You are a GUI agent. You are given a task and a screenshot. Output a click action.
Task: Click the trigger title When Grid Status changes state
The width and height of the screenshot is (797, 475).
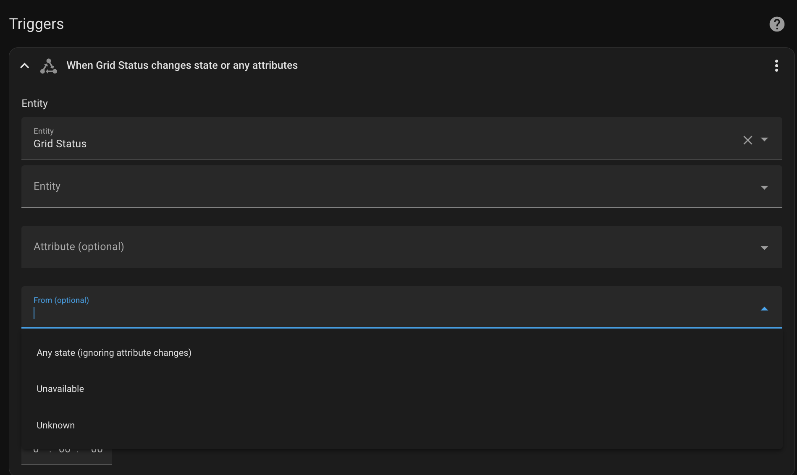pyautogui.click(x=181, y=65)
